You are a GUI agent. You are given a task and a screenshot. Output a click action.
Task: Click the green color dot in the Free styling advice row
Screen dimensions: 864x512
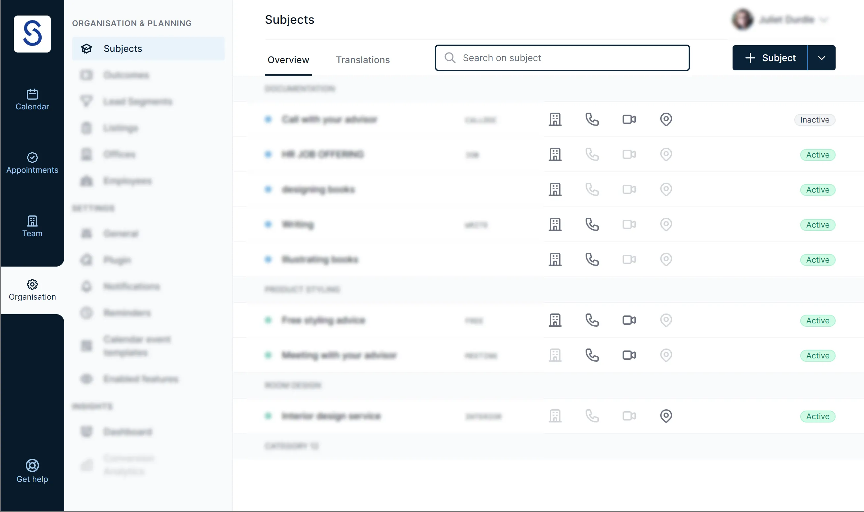268,320
